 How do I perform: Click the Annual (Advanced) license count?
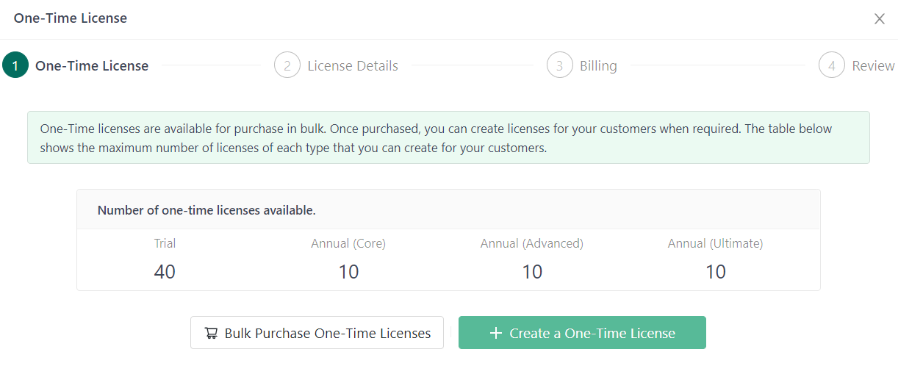pyautogui.click(x=532, y=272)
